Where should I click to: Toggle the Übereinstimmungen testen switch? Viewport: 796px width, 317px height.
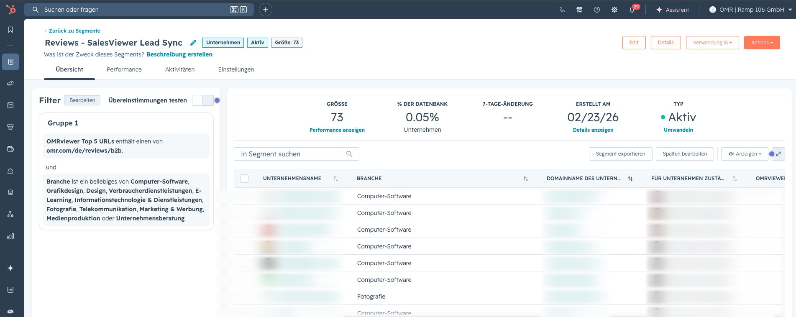click(x=203, y=100)
